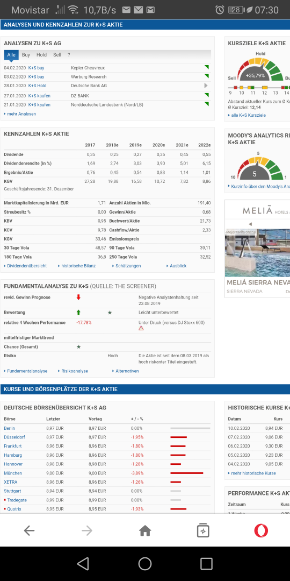290x581 pixels.
Task: Click green marker for DZ BANK analysis
Action: pyautogui.click(x=206, y=95)
